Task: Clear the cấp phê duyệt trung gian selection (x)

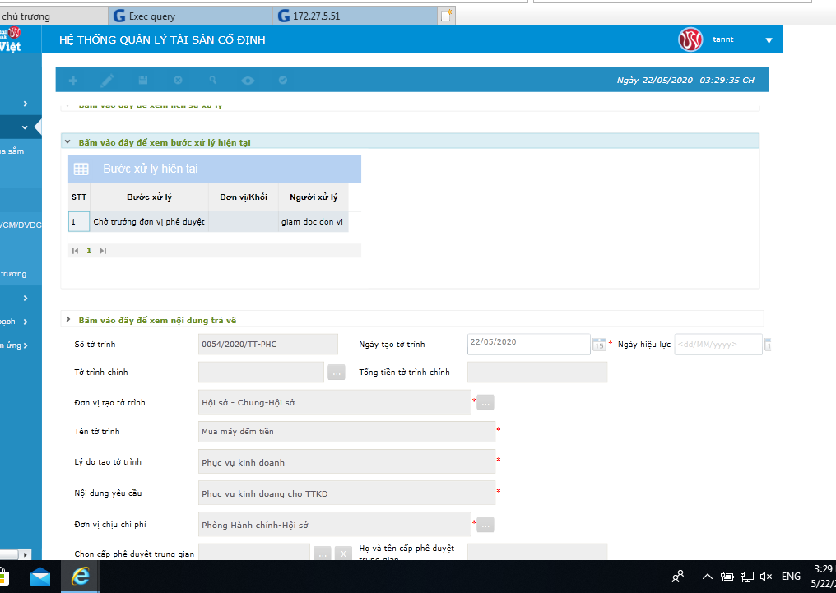Action: click(343, 554)
